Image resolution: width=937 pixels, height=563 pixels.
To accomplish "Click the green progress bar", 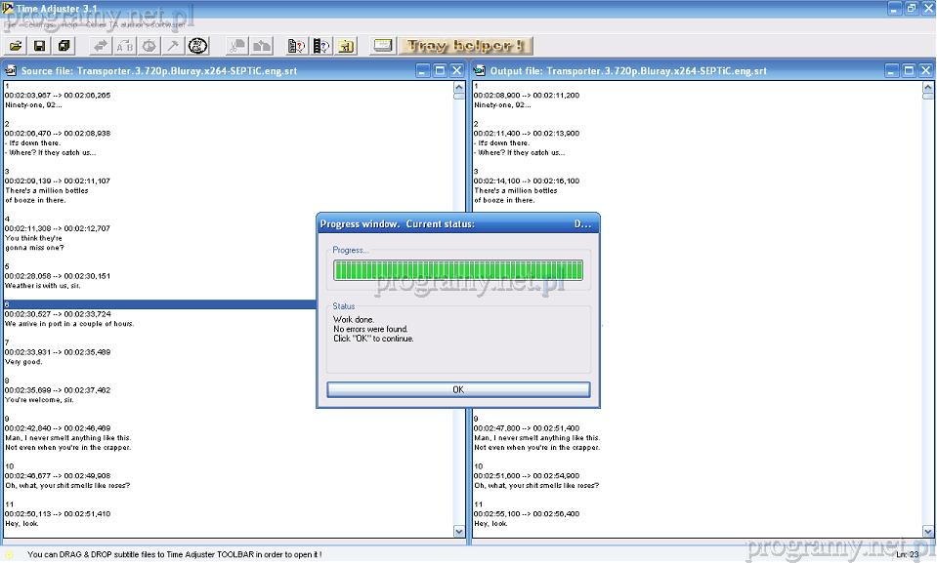I will 457,270.
